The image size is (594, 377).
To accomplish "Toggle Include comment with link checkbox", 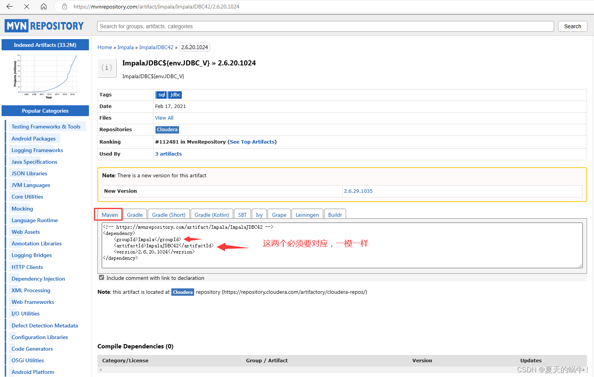I will click(x=101, y=278).
